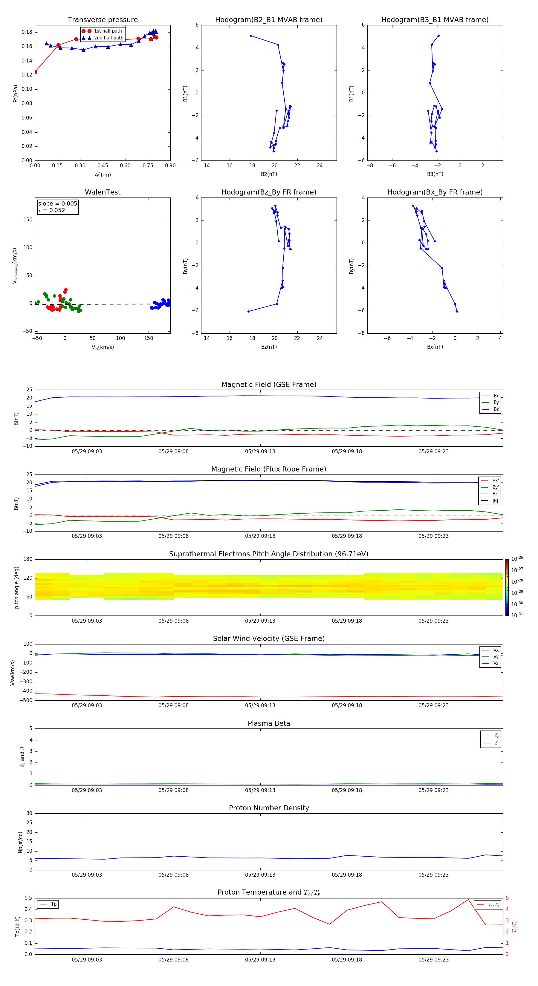Click the 'Vz' legend entry
This screenshot has height=986, width=538.
(x=490, y=663)
